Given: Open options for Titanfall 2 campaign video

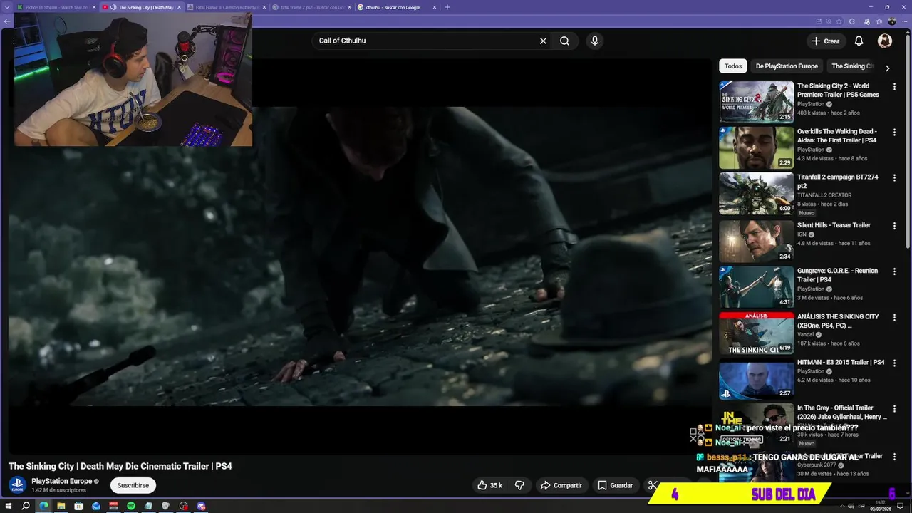Looking at the screenshot, I should [894, 178].
